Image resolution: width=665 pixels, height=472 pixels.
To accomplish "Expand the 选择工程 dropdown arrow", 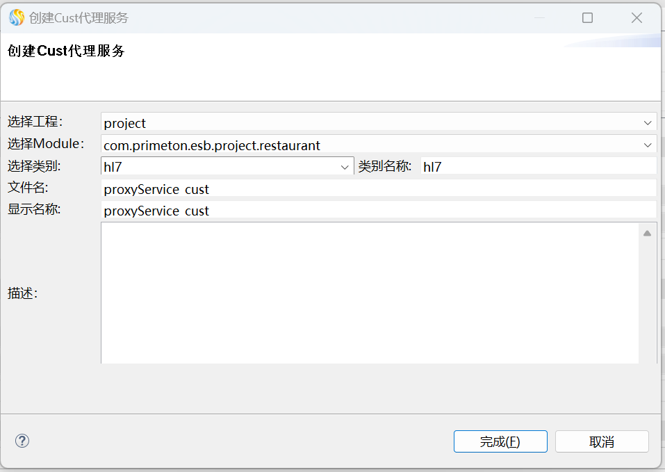I will 648,123.
